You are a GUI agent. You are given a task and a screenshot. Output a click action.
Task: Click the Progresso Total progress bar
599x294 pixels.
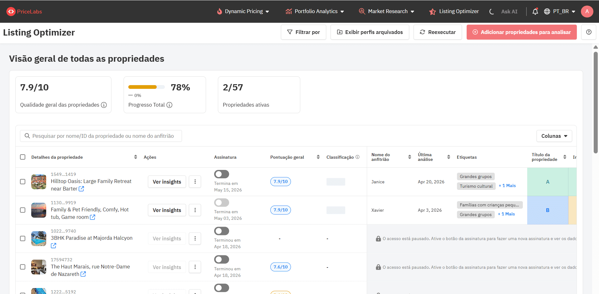[x=146, y=87]
